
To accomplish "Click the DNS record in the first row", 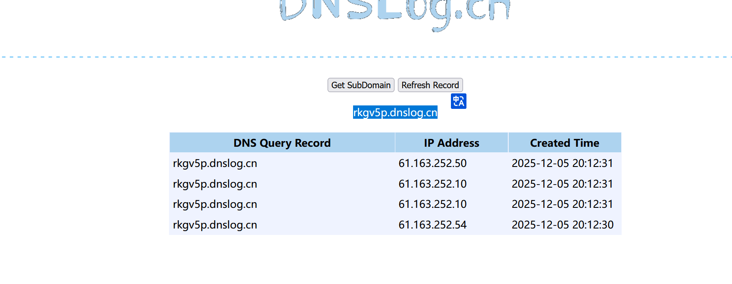I will pyautogui.click(x=215, y=164).
